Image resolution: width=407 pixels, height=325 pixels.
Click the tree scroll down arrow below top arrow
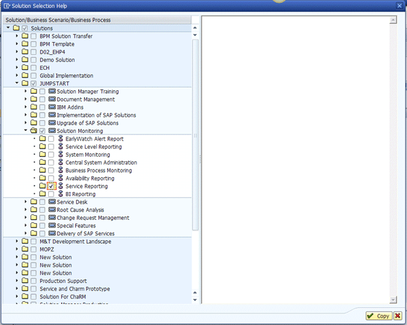coord(195,35)
